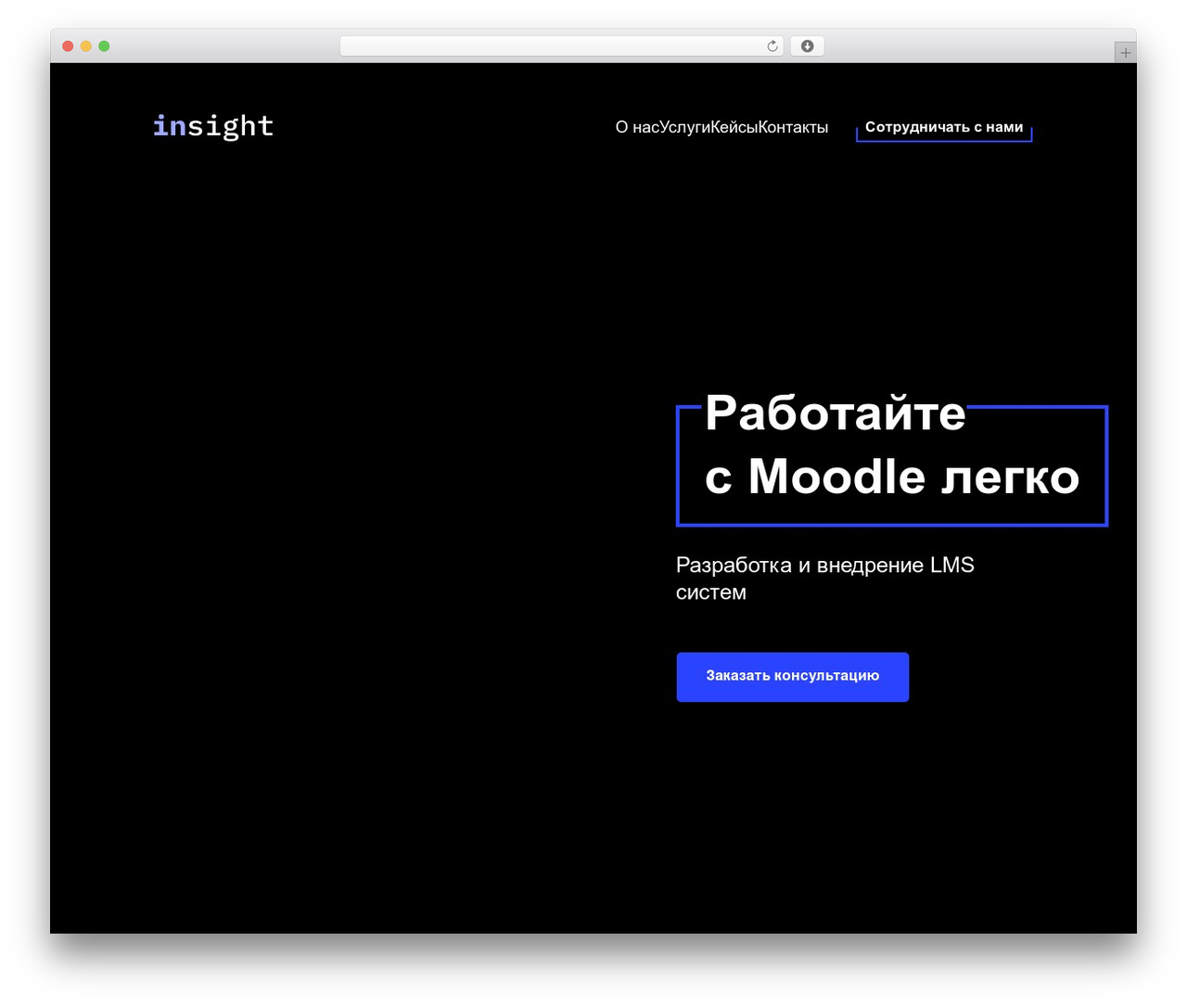The width and height of the screenshot is (1187, 1005).
Task: Open the О нас menu item
Action: tap(637, 127)
